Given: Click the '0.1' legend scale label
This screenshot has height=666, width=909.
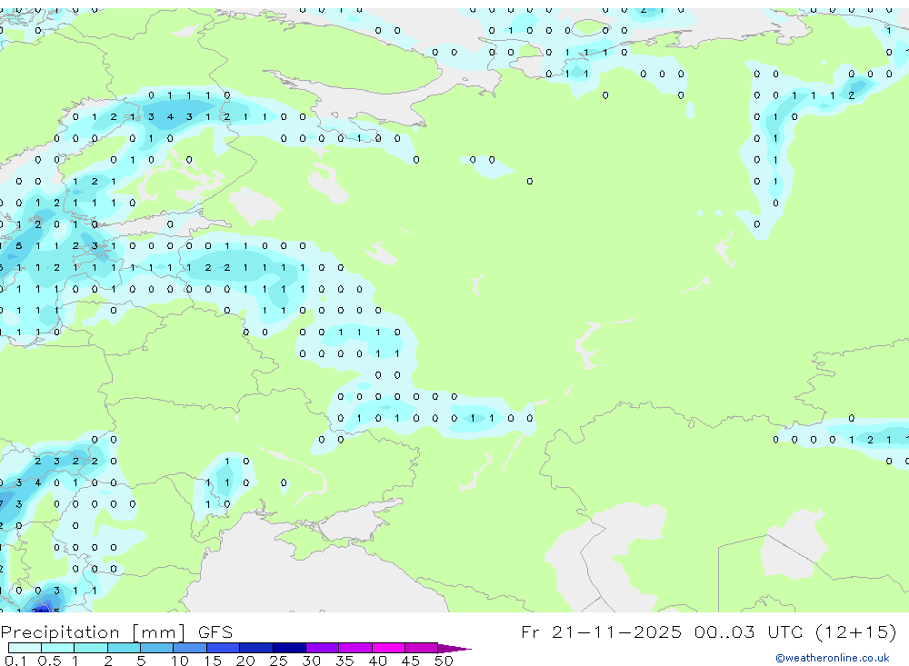Looking at the screenshot, I should pyautogui.click(x=15, y=661).
